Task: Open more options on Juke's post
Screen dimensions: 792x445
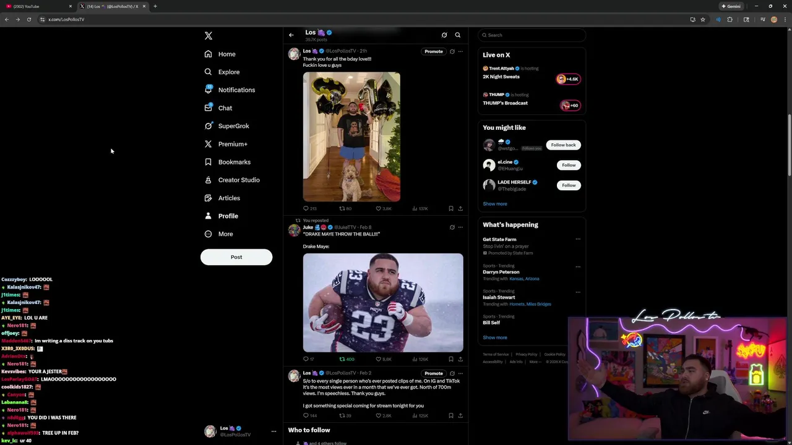Action: coord(460,227)
